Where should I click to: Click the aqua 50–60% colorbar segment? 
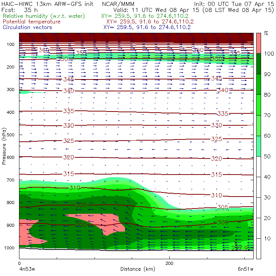click(258, 146)
